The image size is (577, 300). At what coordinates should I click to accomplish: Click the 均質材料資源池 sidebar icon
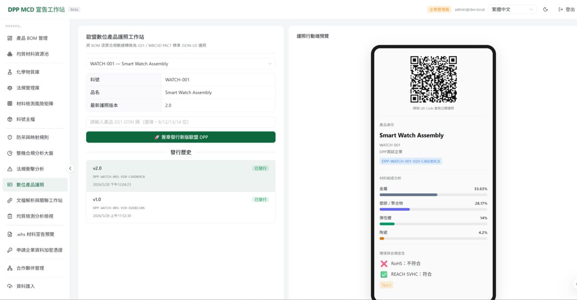click(10, 54)
